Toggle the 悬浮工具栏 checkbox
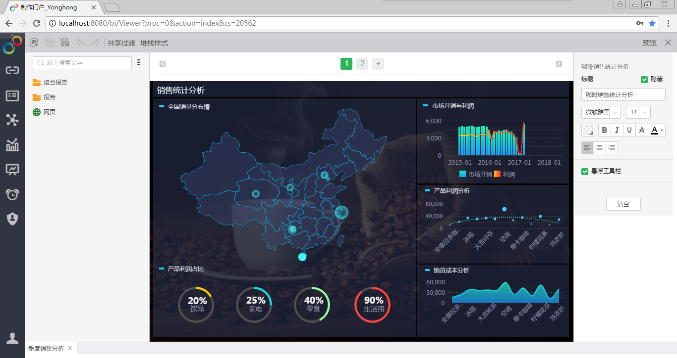Image resolution: width=677 pixels, height=358 pixels. coord(585,172)
